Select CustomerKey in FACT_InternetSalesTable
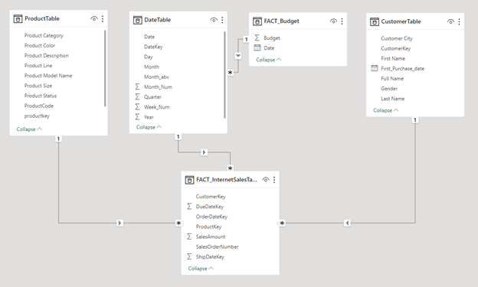 [211, 197]
